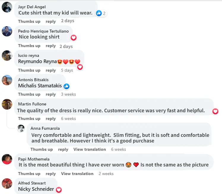The height and width of the screenshot is (194, 222).
Task: Click Papi Mothemela's profile photo
Action: 7,159
